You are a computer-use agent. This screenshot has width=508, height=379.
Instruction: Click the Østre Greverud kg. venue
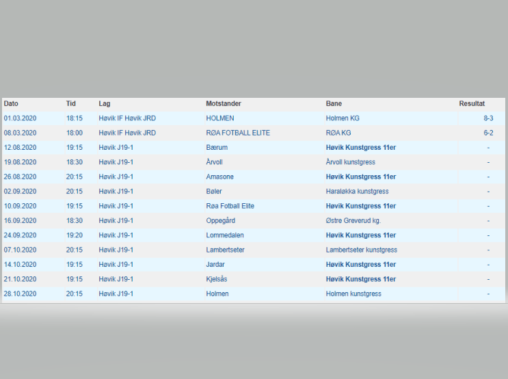click(x=353, y=221)
